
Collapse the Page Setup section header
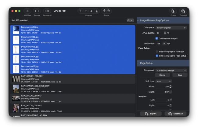pos(138,63)
